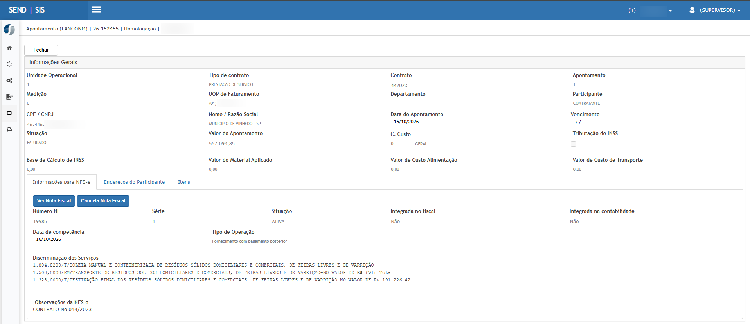This screenshot has width=750, height=324.
Task: Click the Apontamento (LANCONM) breadcrumb title
Action: (x=57, y=29)
